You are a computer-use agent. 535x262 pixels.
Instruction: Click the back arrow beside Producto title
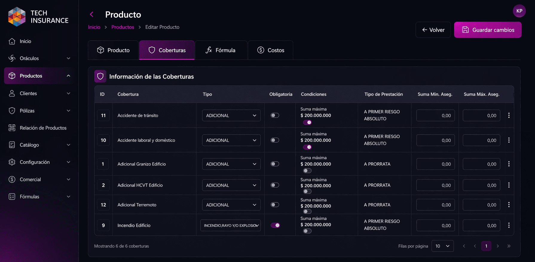click(92, 14)
